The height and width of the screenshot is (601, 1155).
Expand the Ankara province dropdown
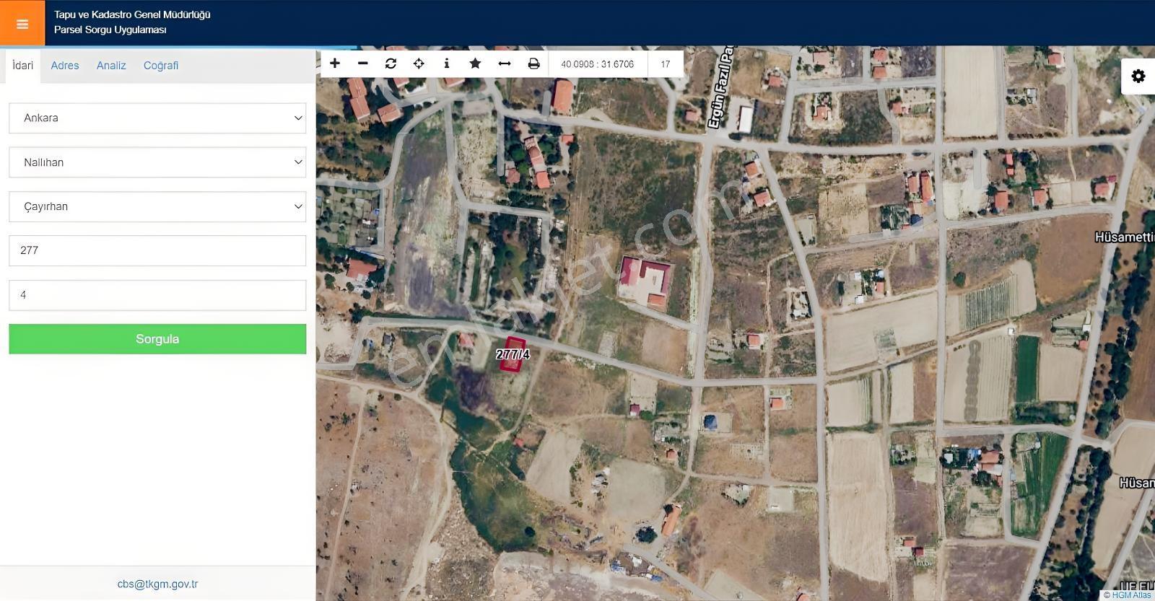(x=157, y=118)
